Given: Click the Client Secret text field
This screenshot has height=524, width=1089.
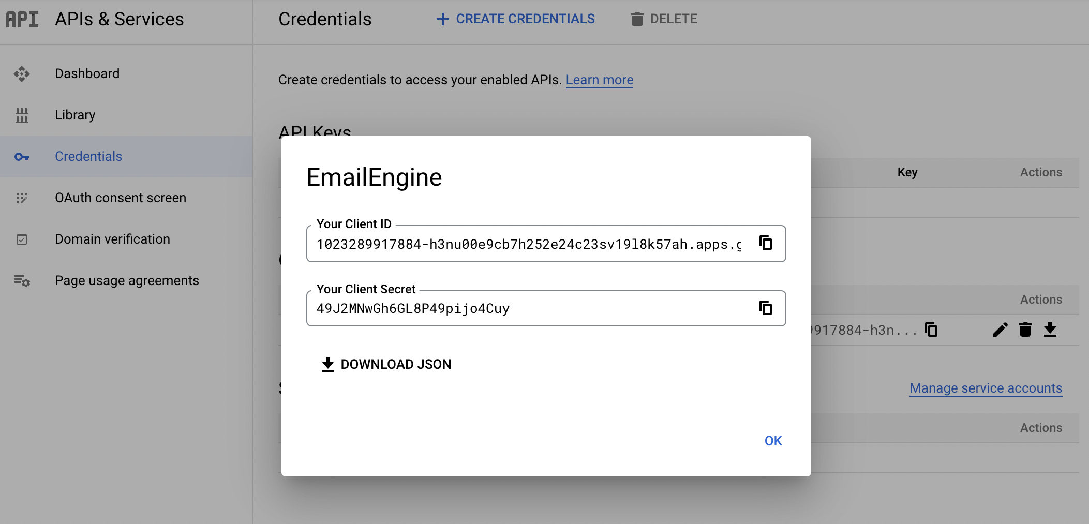Looking at the screenshot, I should coord(546,308).
